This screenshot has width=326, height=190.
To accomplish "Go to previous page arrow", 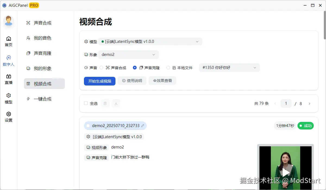I will pos(275,103).
